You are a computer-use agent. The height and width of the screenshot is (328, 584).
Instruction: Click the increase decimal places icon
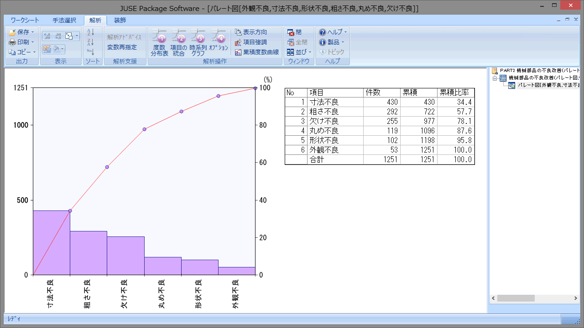[47, 36]
